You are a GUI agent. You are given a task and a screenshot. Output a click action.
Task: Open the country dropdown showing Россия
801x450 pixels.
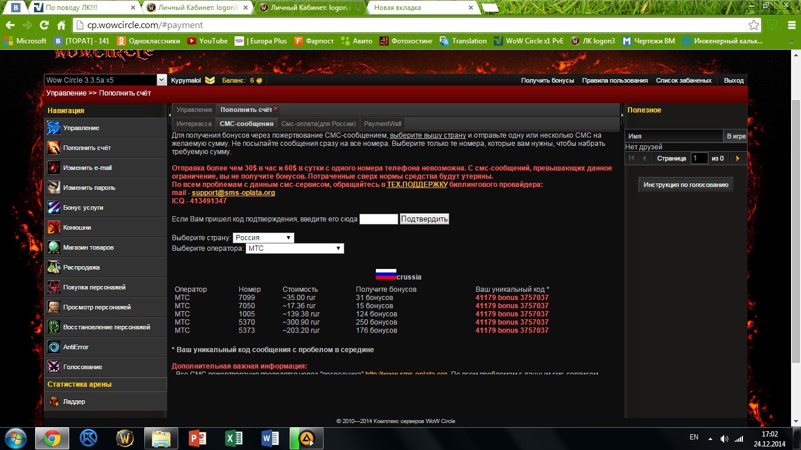[x=263, y=238]
